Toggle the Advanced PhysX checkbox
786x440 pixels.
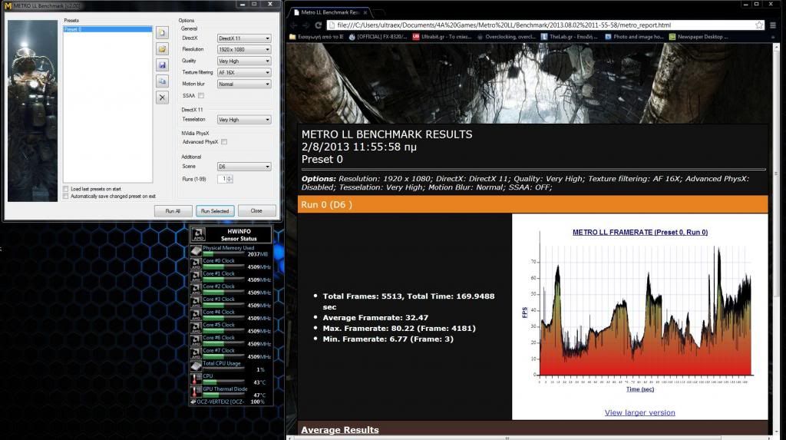click(x=224, y=142)
